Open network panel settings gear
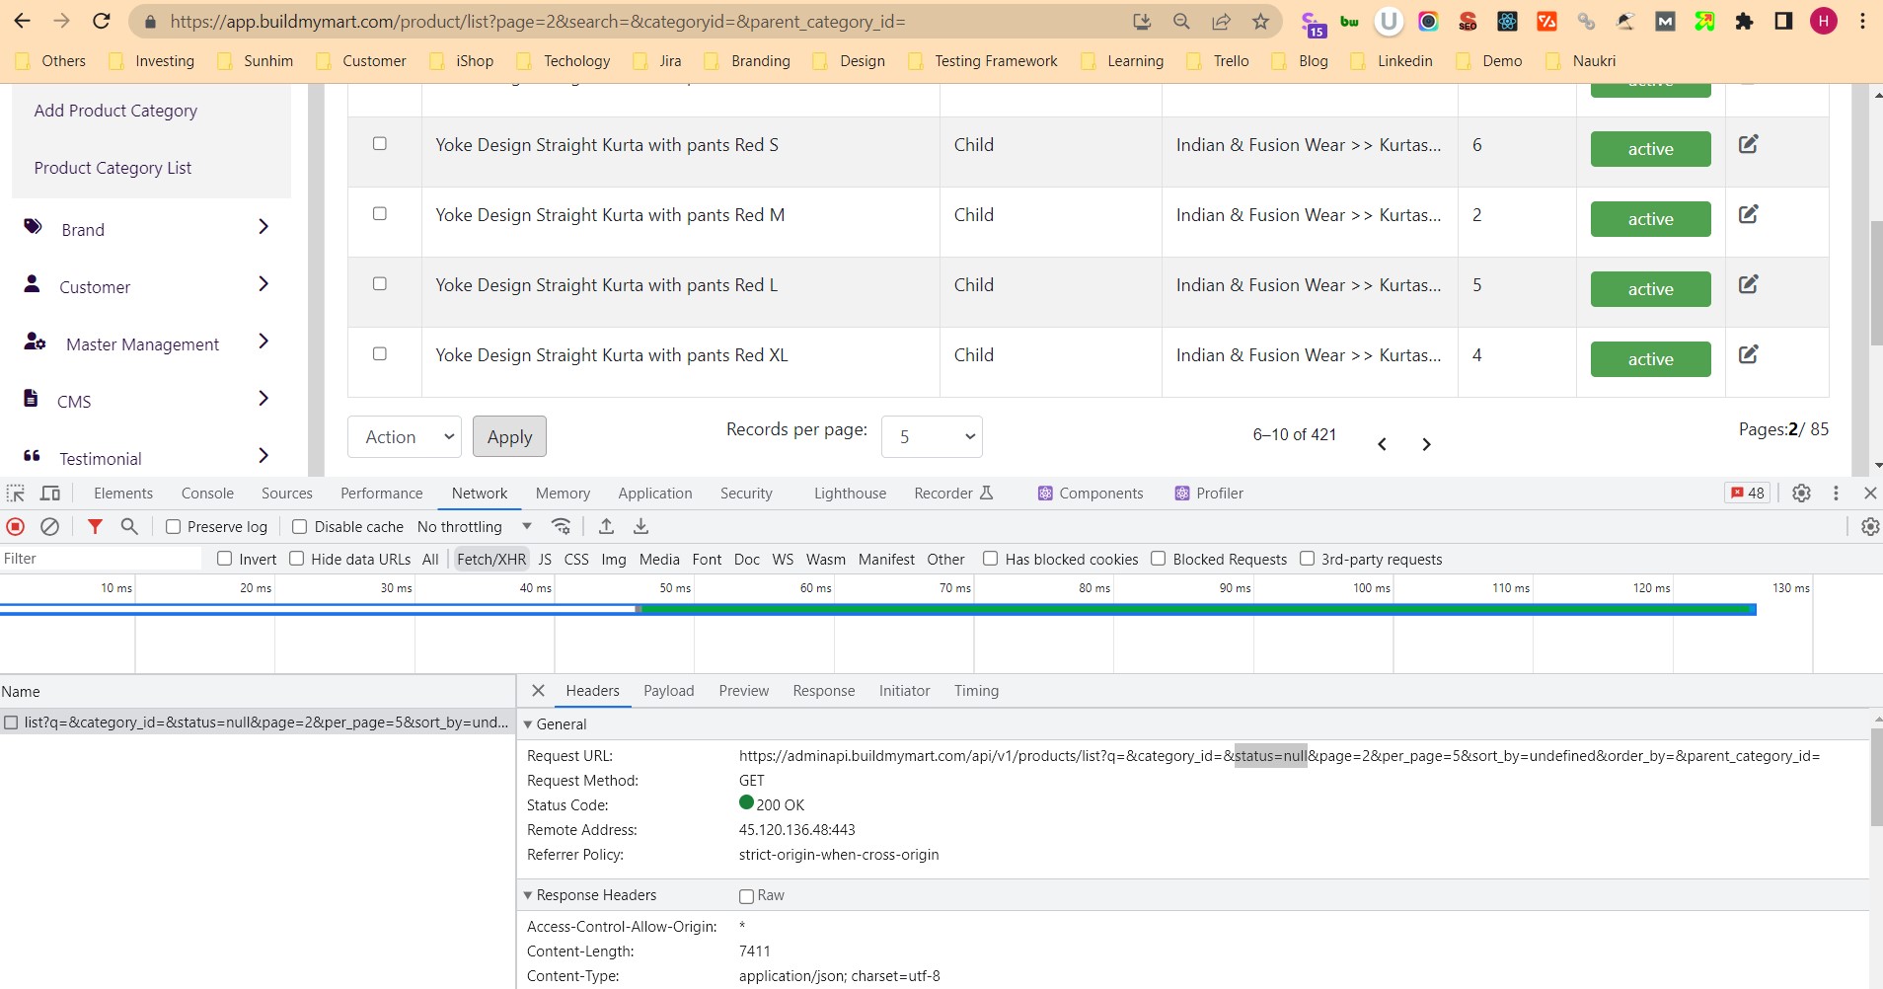The image size is (1883, 989). point(1870,526)
